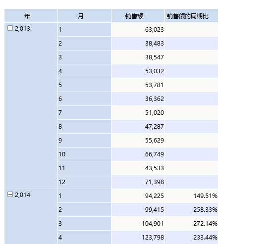Click month 12 row in 2,013

(84, 182)
